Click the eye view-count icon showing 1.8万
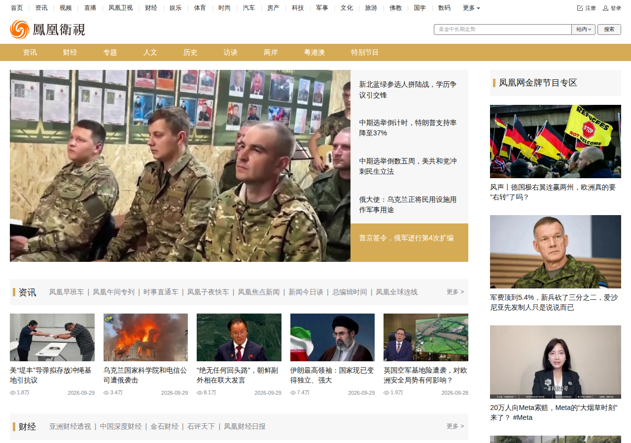 pos(13,393)
